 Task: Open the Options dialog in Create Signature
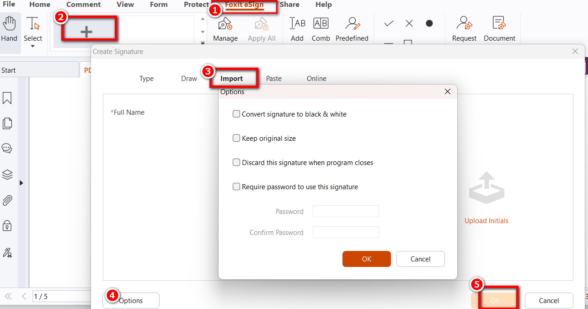pos(131,300)
